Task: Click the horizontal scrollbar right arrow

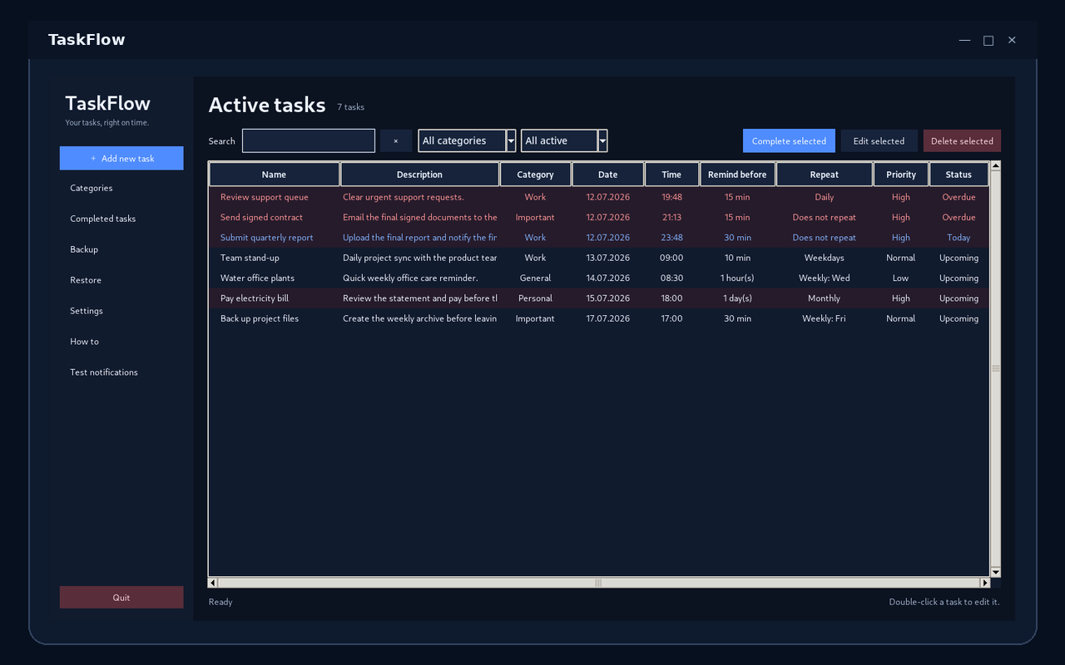Action: point(985,583)
